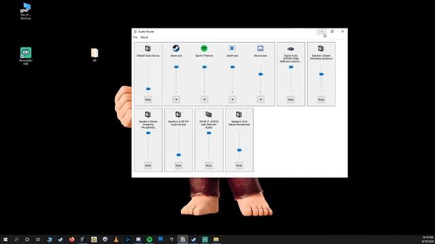Click the steam.exe application icon
The image size is (435, 244).
pyautogui.click(x=176, y=48)
